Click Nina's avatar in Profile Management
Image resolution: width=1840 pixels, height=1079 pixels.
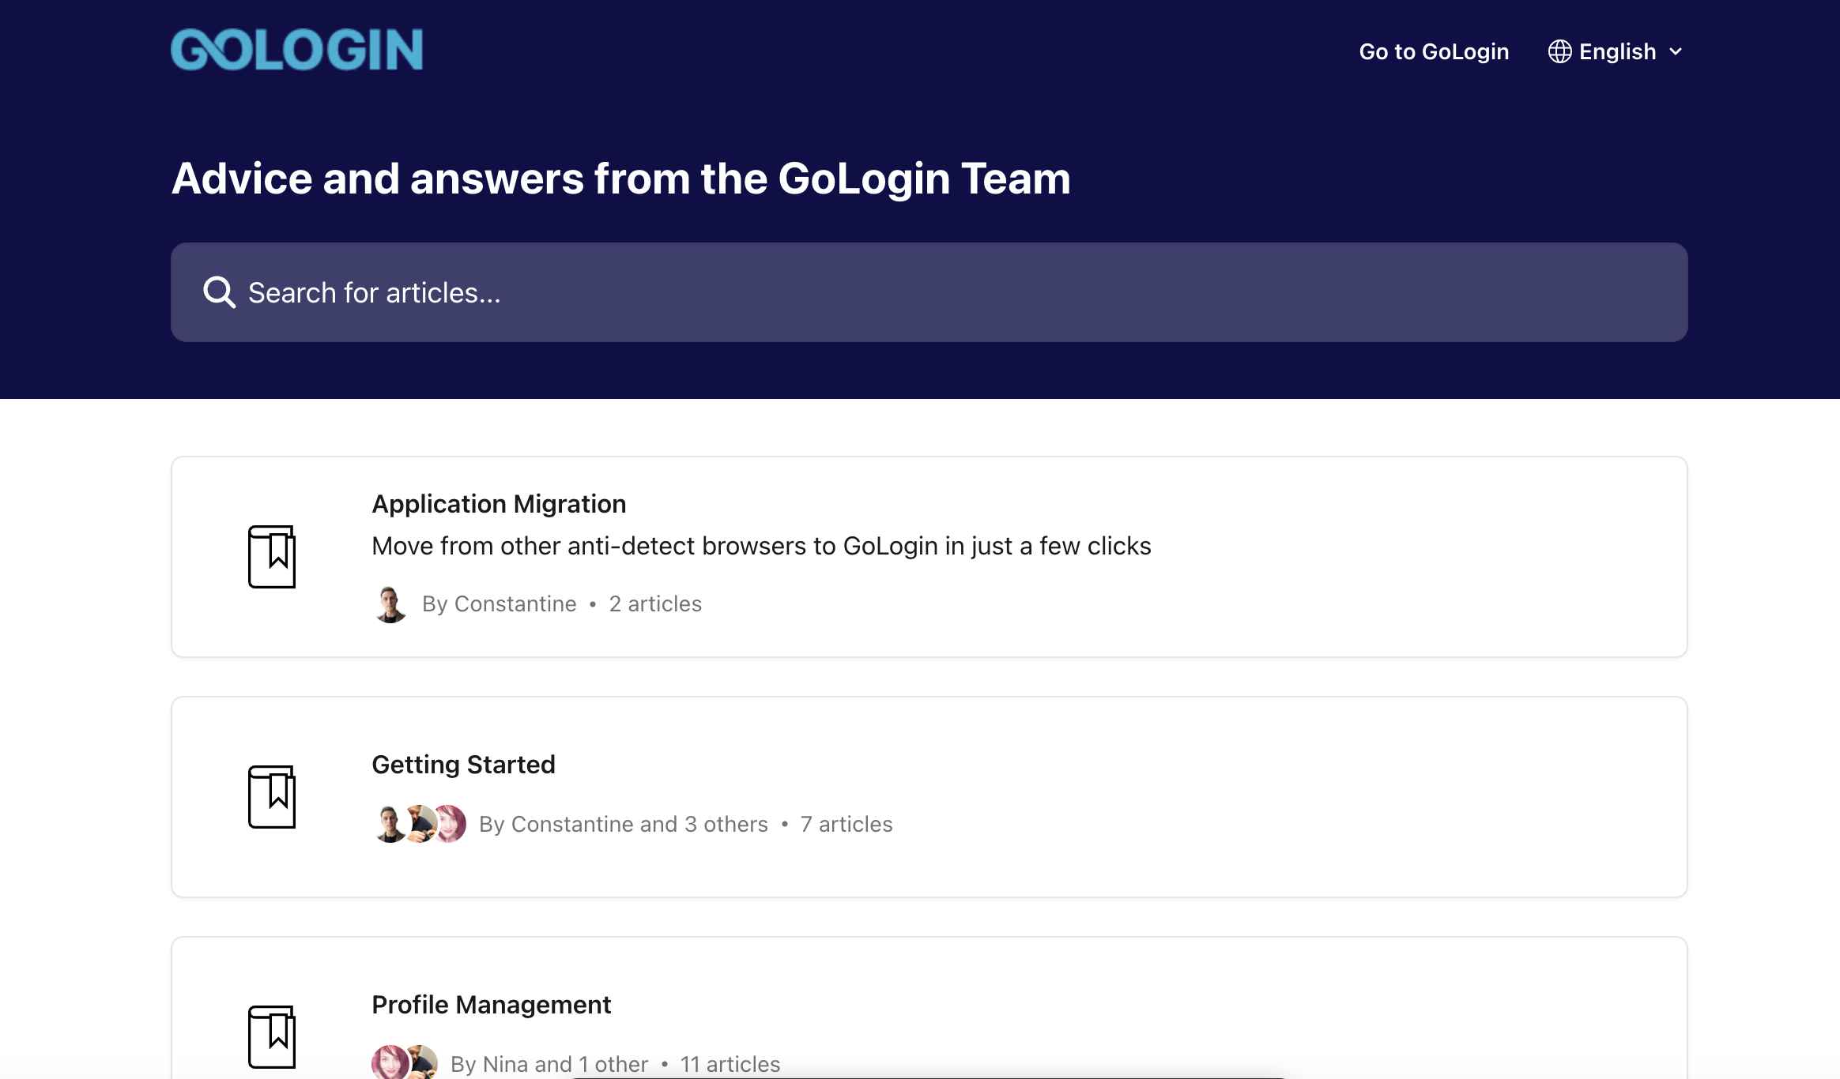click(389, 1063)
